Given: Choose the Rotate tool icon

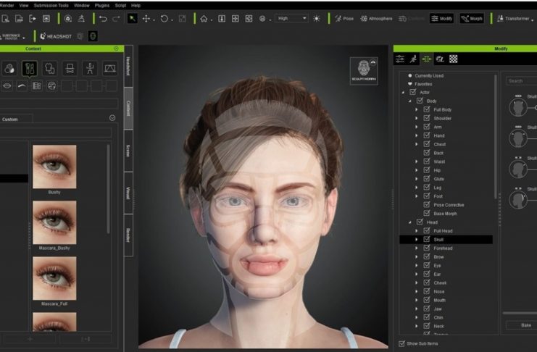Looking at the screenshot, I should coord(164,19).
